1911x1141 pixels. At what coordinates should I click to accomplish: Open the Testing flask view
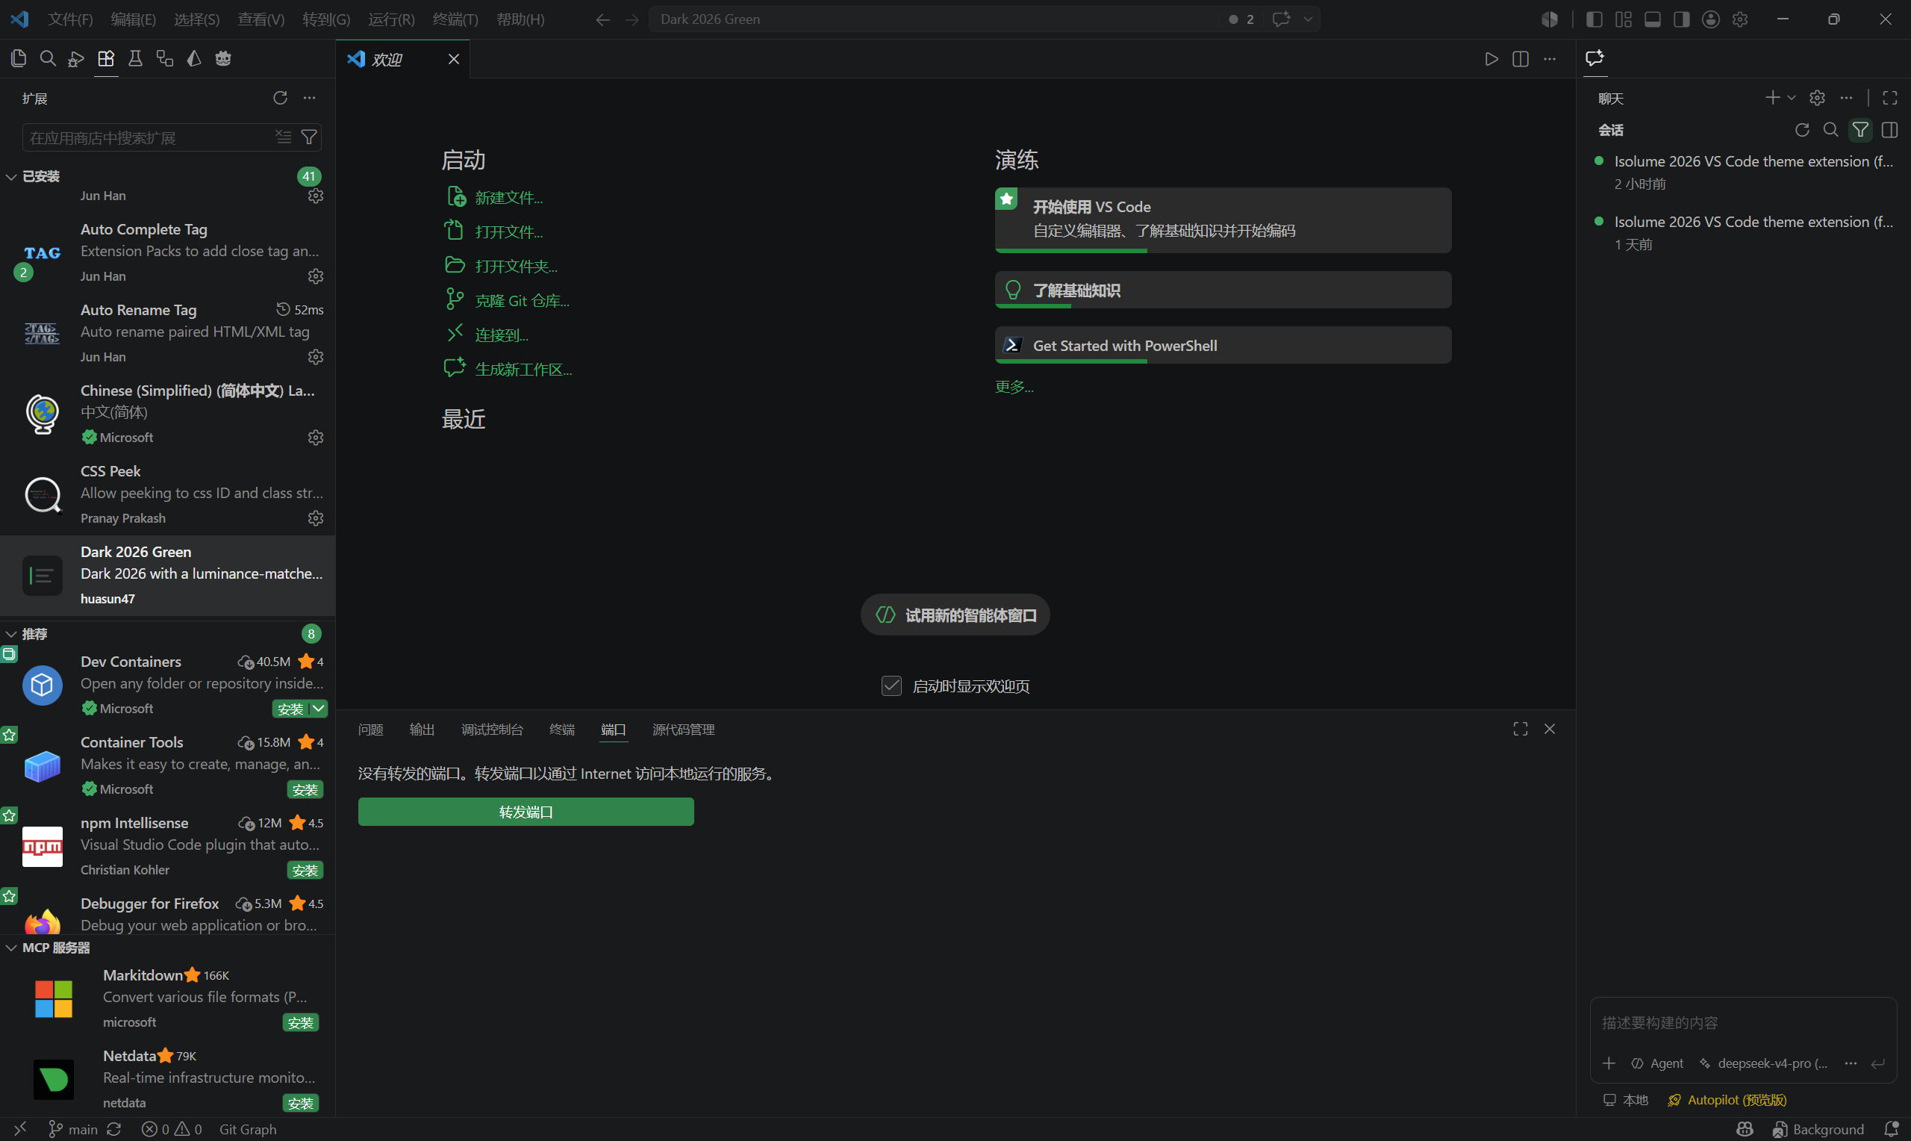[135, 58]
